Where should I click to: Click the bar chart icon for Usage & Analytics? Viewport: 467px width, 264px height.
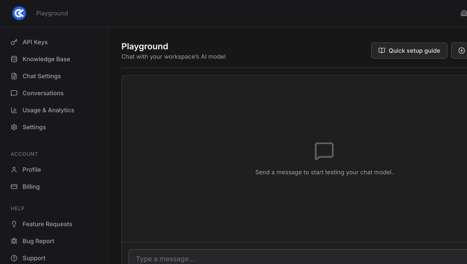click(x=14, y=110)
